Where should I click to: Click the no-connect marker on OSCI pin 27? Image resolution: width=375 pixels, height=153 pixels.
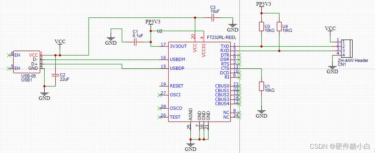pyautogui.click(x=159, y=95)
